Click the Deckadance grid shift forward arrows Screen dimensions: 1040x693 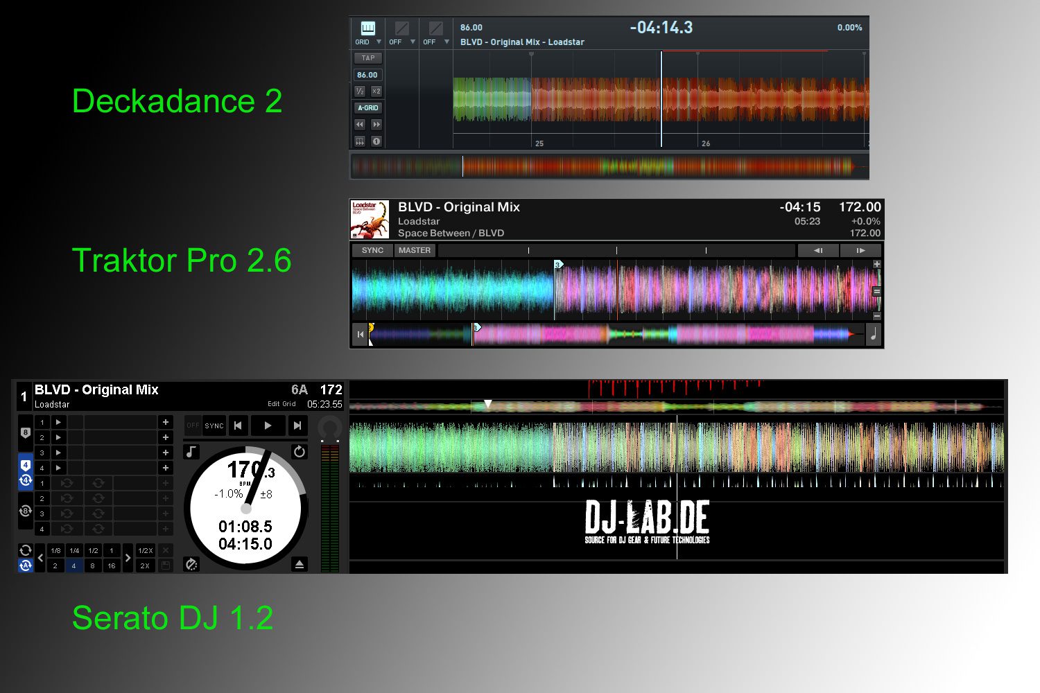click(376, 125)
